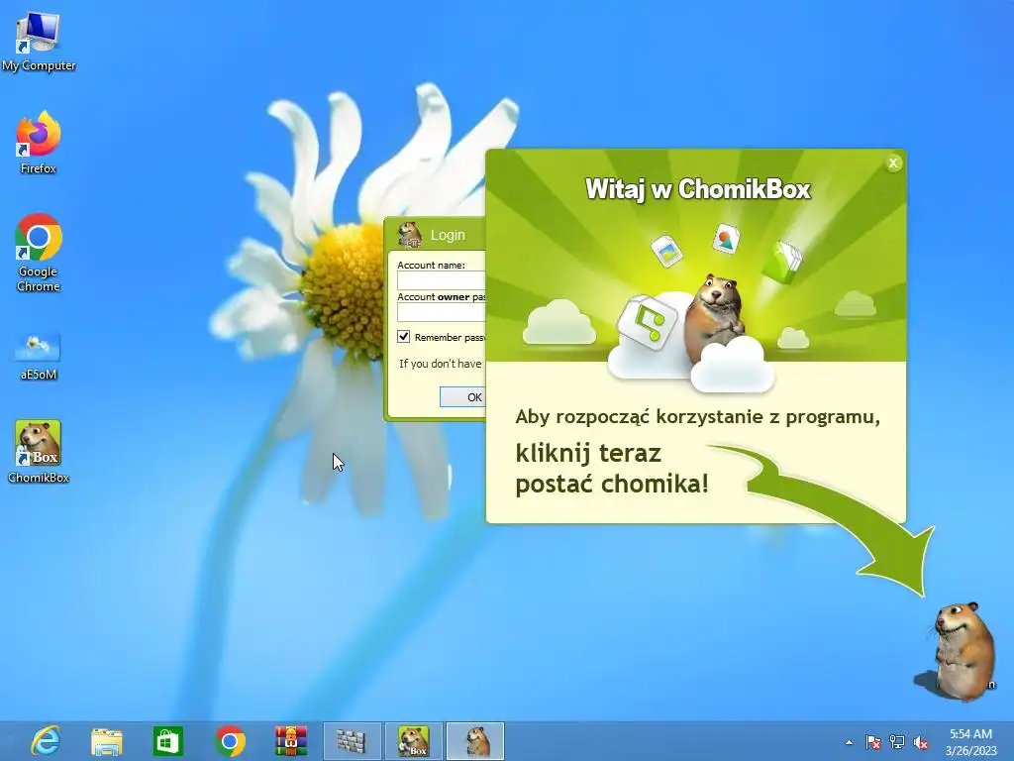The height and width of the screenshot is (761, 1014).
Task: Switch to the ChomikBox Box taskbar button
Action: coord(414,741)
